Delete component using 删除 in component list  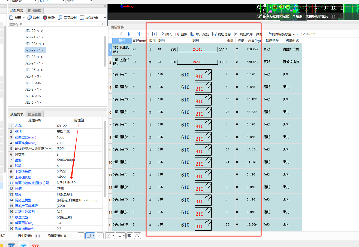click(49, 18)
